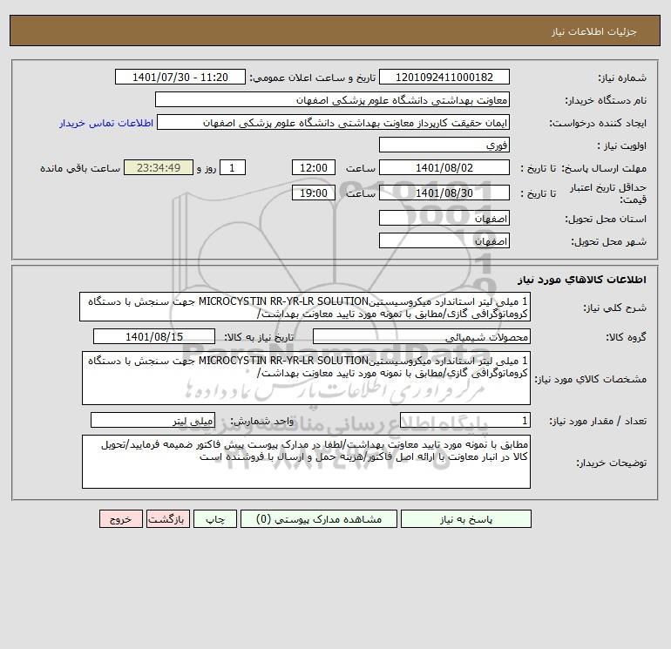Click the countdown timer 23:34:49

click(x=159, y=168)
